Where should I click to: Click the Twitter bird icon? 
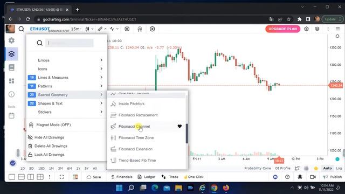tap(297, 168)
